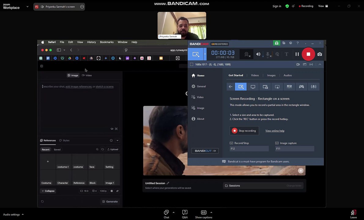
Task: Click Bandicam image settings picture icon
Action: tap(305, 64)
